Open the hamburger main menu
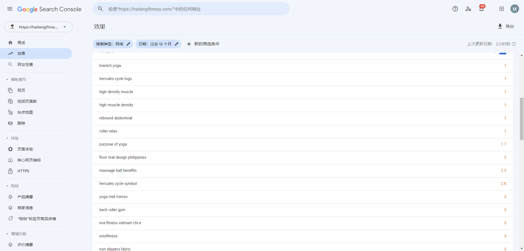Screen dimensions: 524x251 tap(10, 9)
